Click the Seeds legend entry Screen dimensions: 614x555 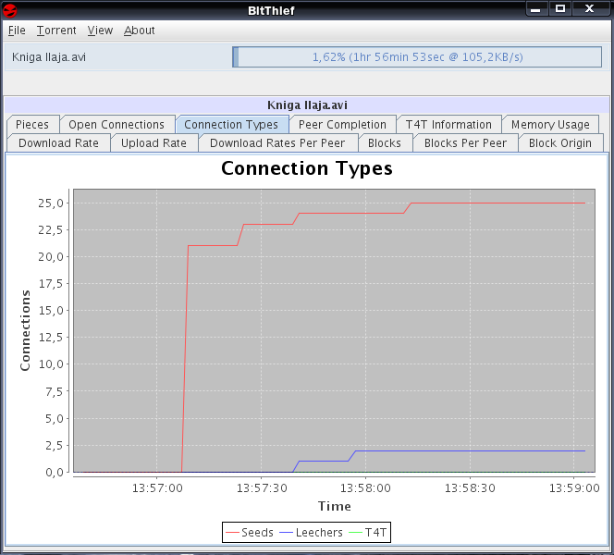250,532
